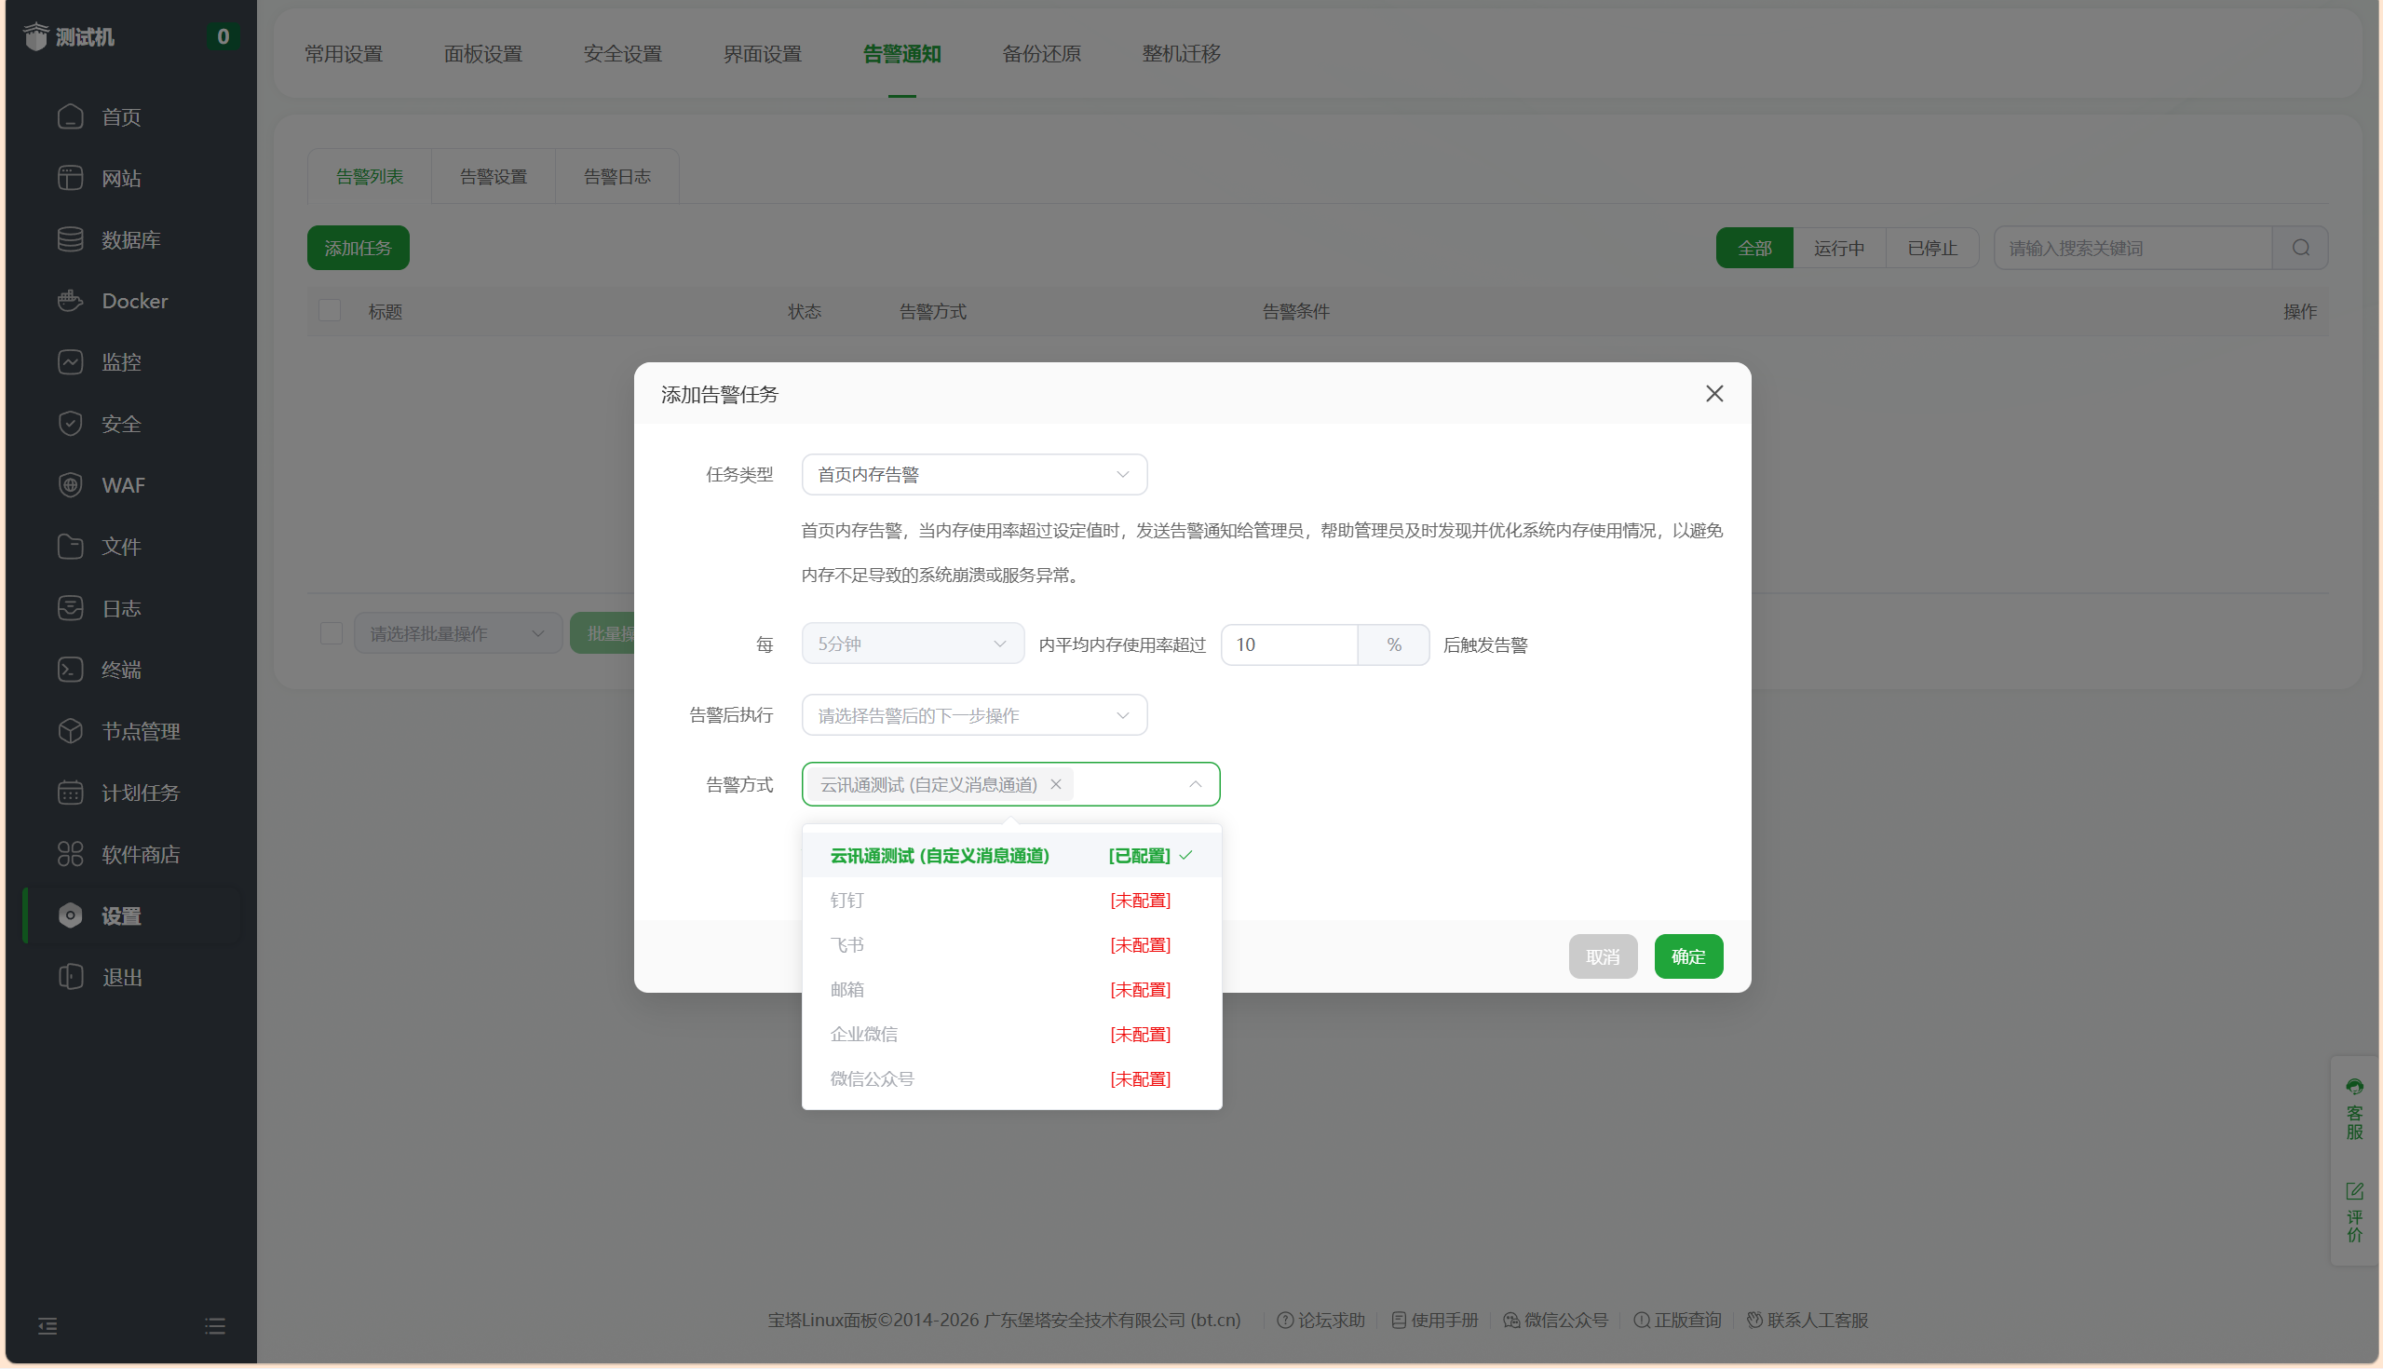This screenshot has height=1369, width=2383.
Task: Switch to 备份还原 tab
Action: (1041, 54)
